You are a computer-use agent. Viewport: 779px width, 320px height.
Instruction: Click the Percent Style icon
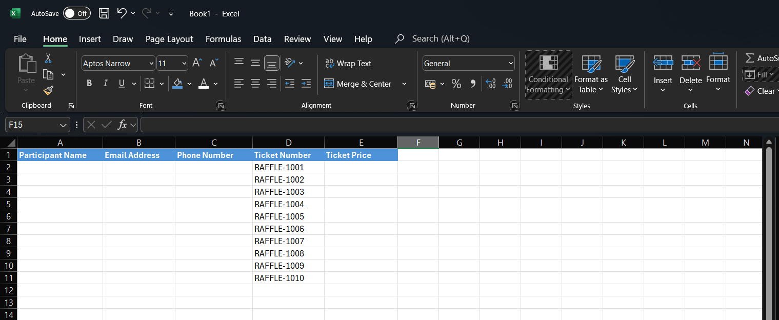(456, 84)
